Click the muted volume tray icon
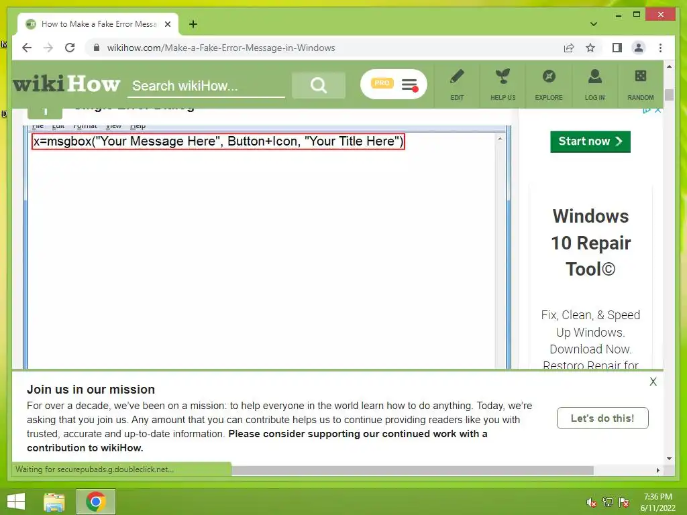The width and height of the screenshot is (687, 515). [x=592, y=502]
